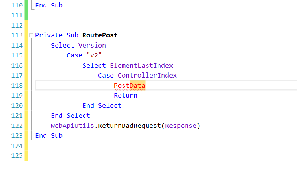This screenshot has height=170, width=297.
Task: Click the Return keyword on line 119
Action: [x=125, y=95]
